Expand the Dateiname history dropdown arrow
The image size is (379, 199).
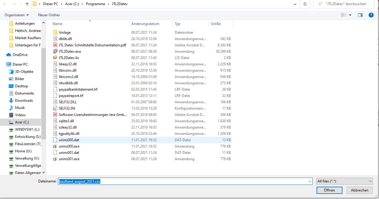[x=310, y=181]
